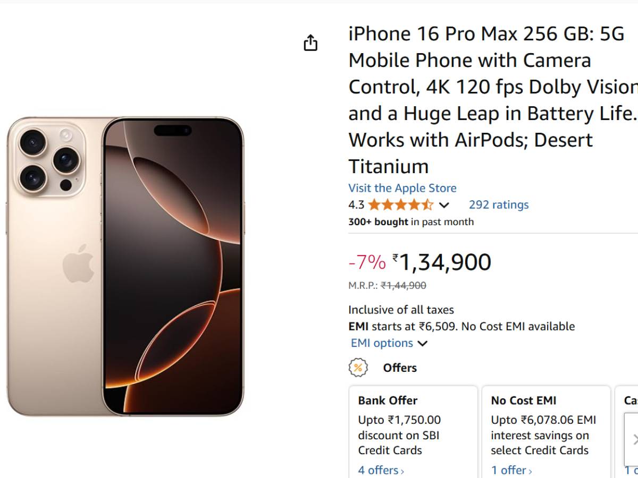Viewport: 638px width, 478px height.
Task: Click the orange star rating icons
Action: click(x=400, y=205)
